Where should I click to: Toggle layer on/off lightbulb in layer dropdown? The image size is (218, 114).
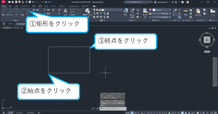coord(94,10)
